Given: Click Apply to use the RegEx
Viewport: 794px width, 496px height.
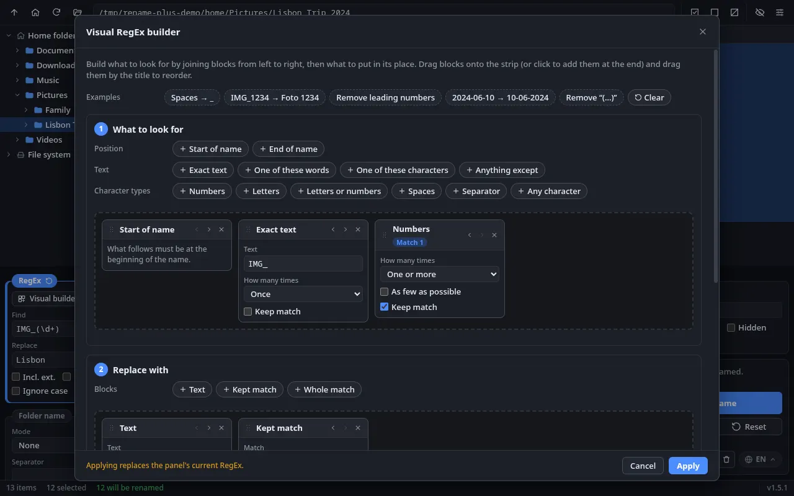Looking at the screenshot, I should click(688, 466).
